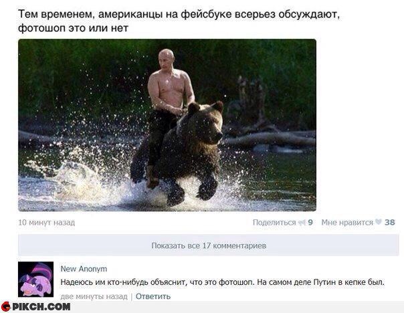
Task: Click comment timestamp две минуты назад
Action: (x=94, y=296)
